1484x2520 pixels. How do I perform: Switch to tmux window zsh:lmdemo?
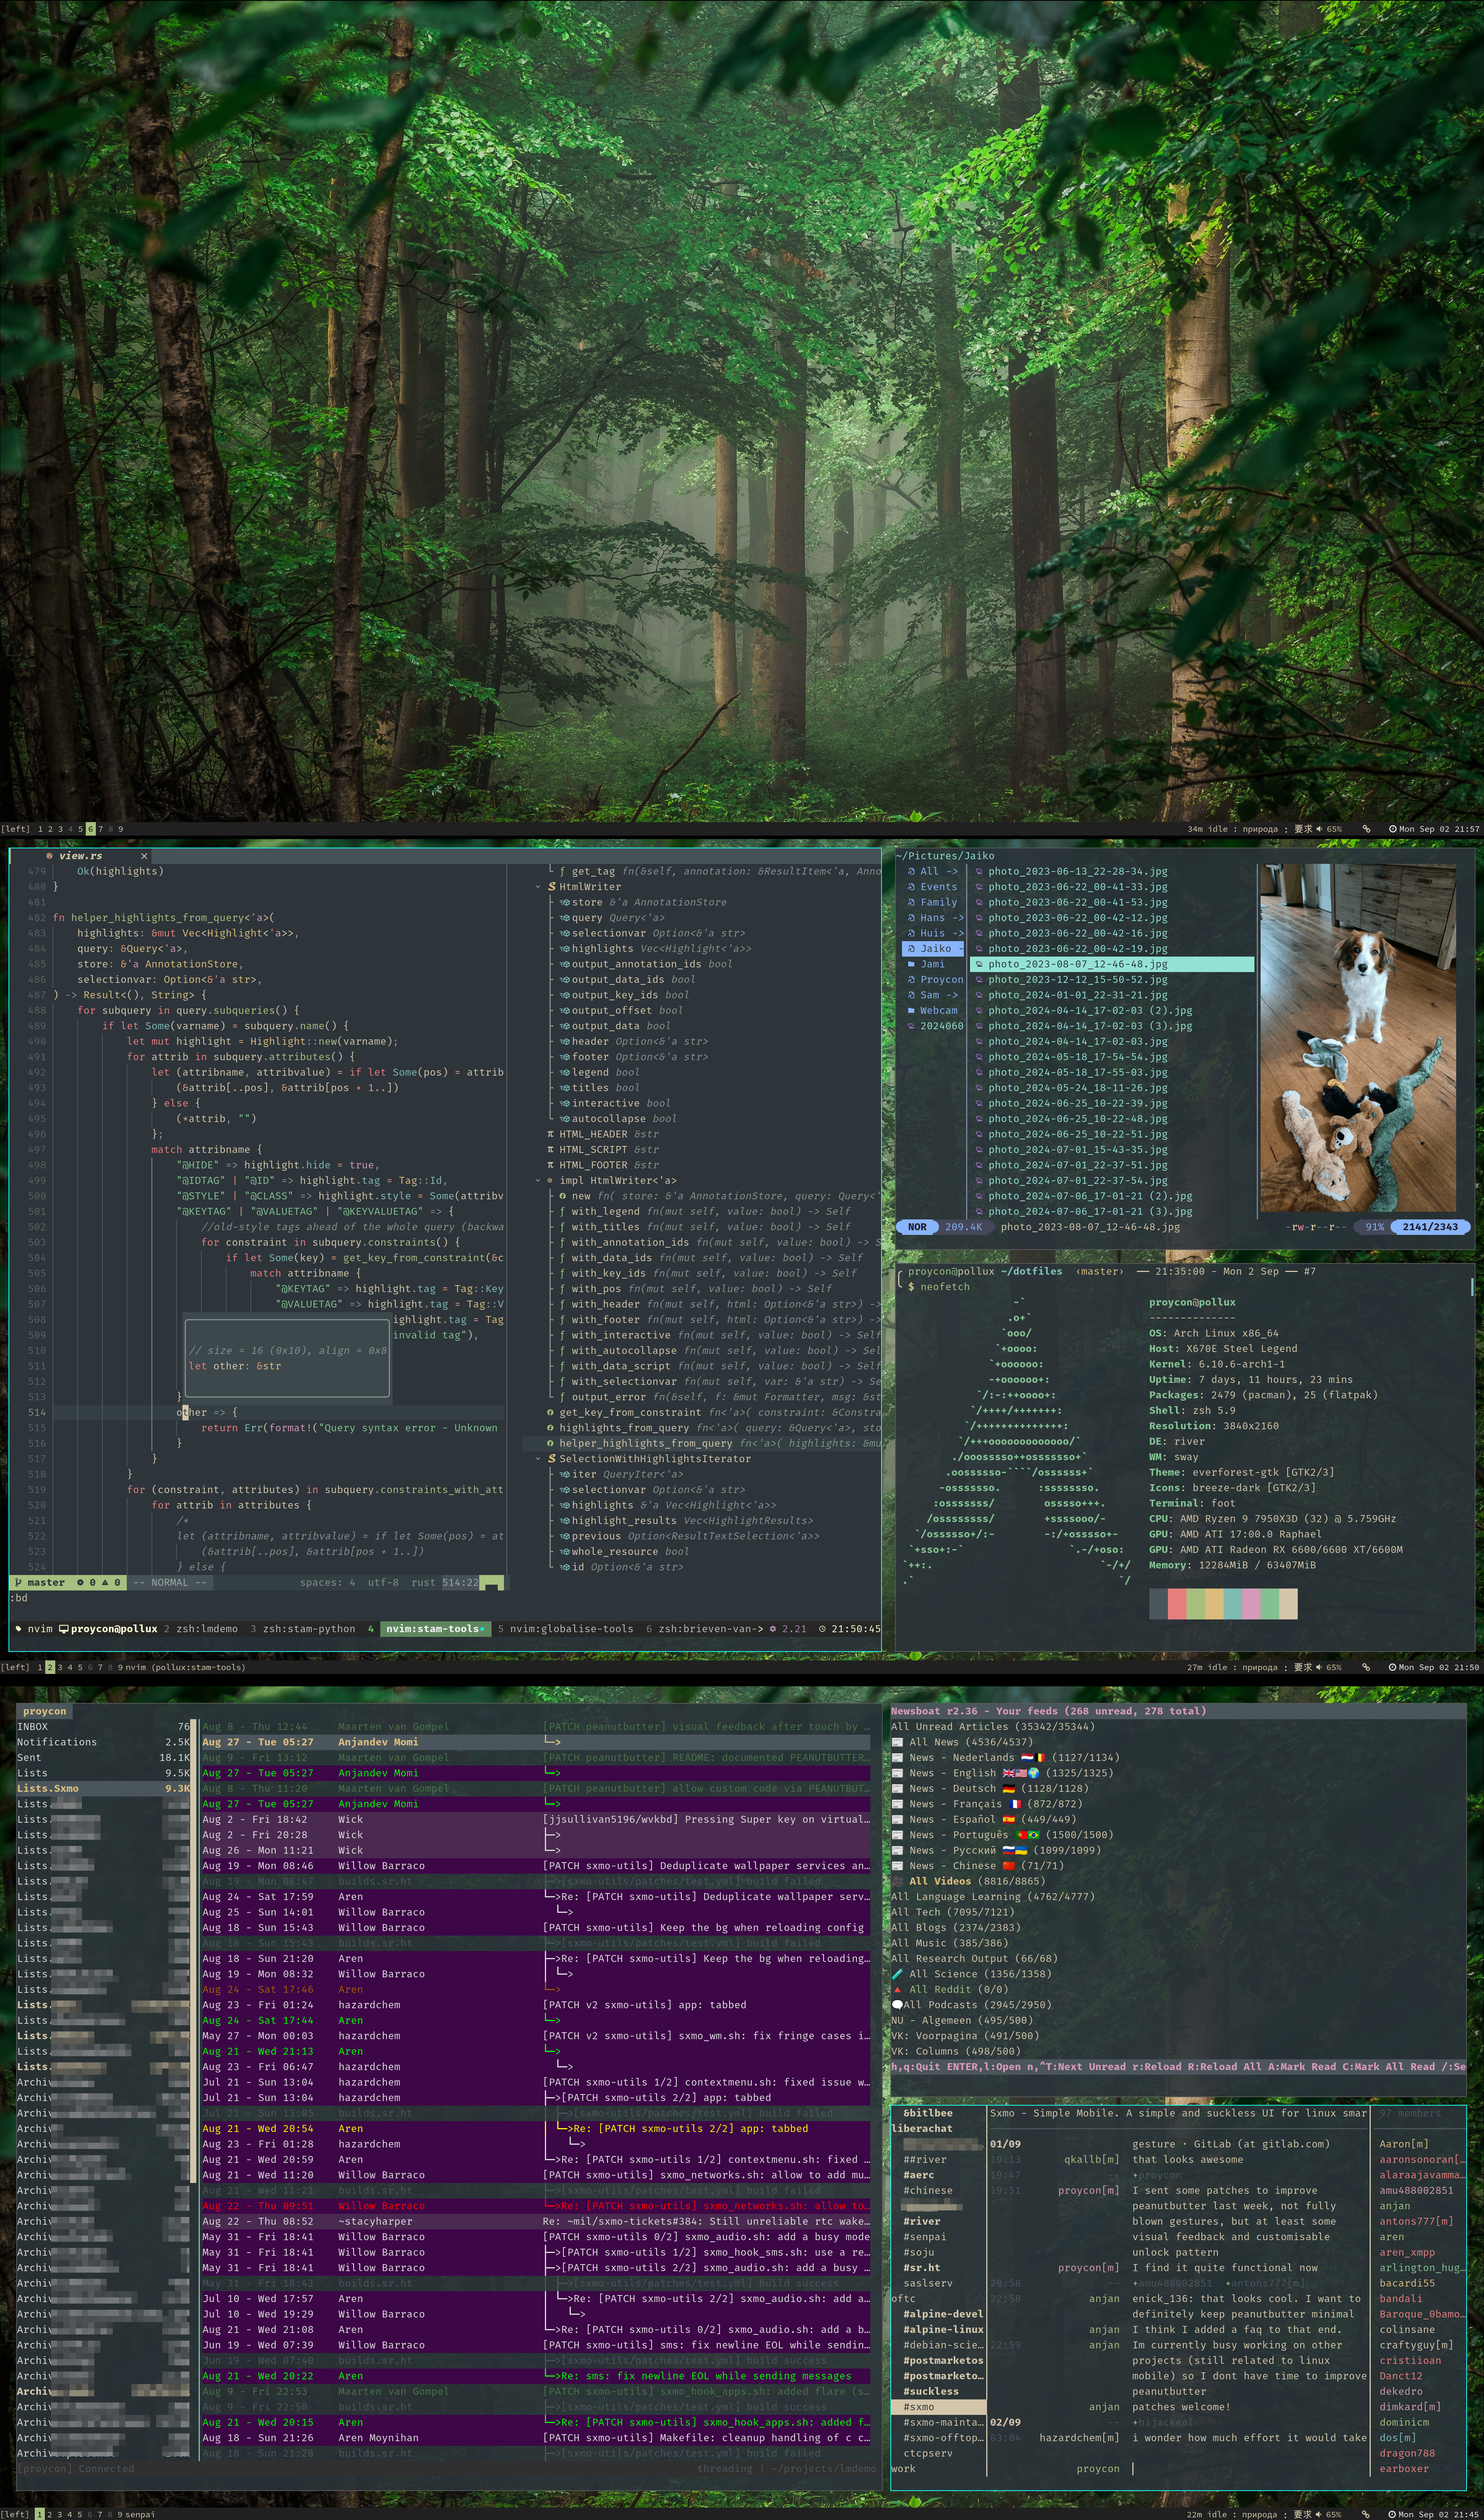point(206,1629)
